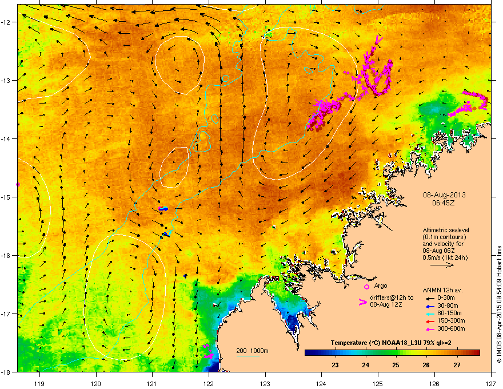
Task: Click the dark blue cold-water patch in the bay near 123.5°E, 17°S
Action: (292, 323)
